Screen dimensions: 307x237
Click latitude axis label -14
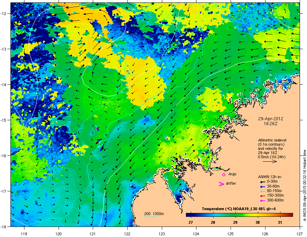click(x=4, y=84)
